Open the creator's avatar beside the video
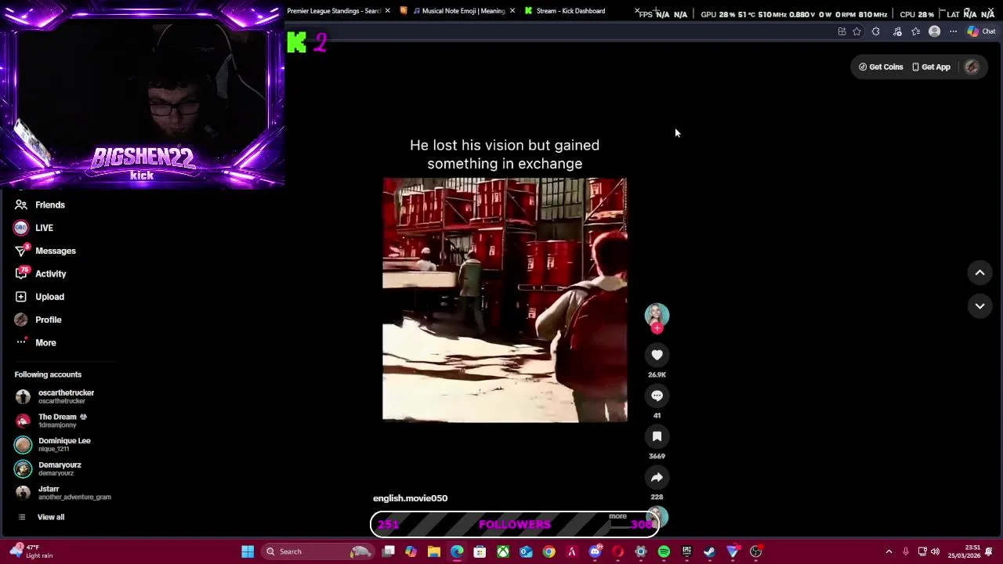Viewport: 1003px width, 564px height. [x=657, y=315]
